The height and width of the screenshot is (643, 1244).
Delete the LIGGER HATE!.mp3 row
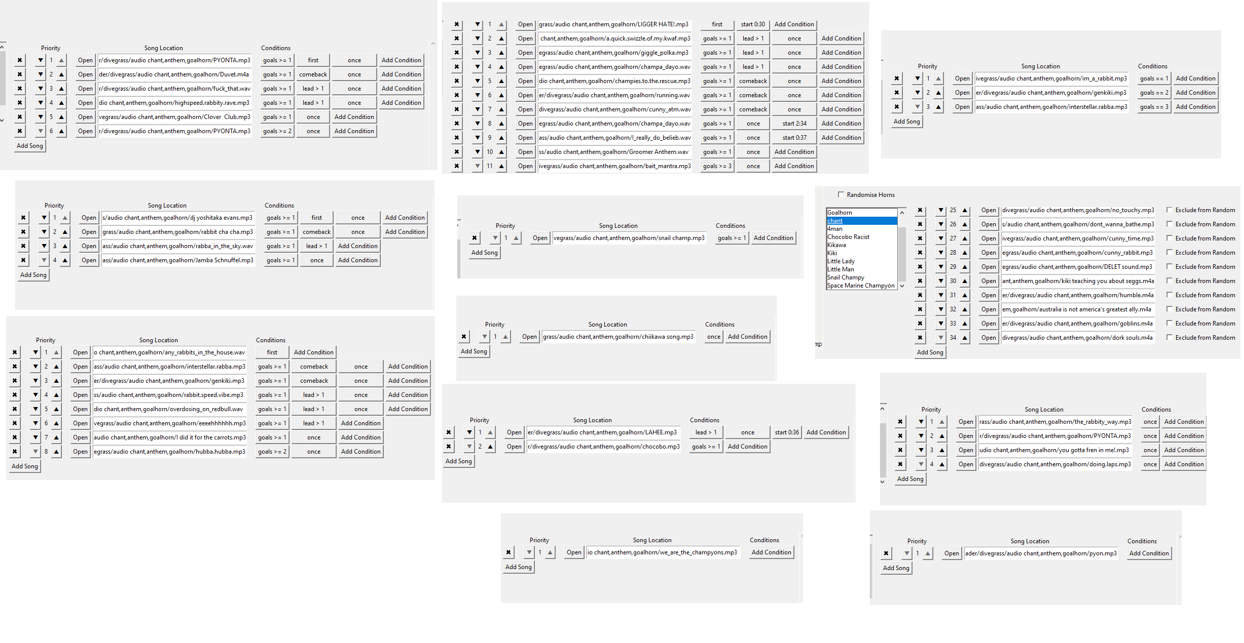click(457, 24)
